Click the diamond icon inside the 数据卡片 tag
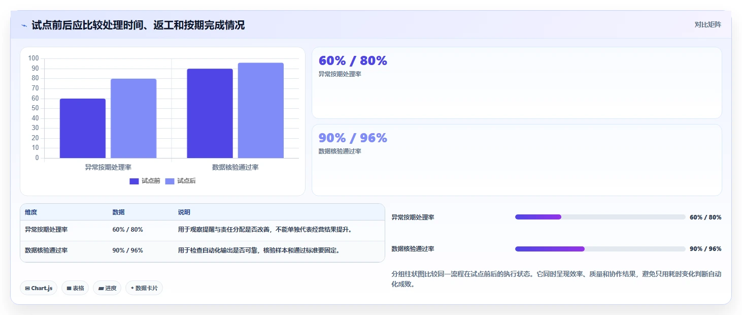 coord(132,288)
